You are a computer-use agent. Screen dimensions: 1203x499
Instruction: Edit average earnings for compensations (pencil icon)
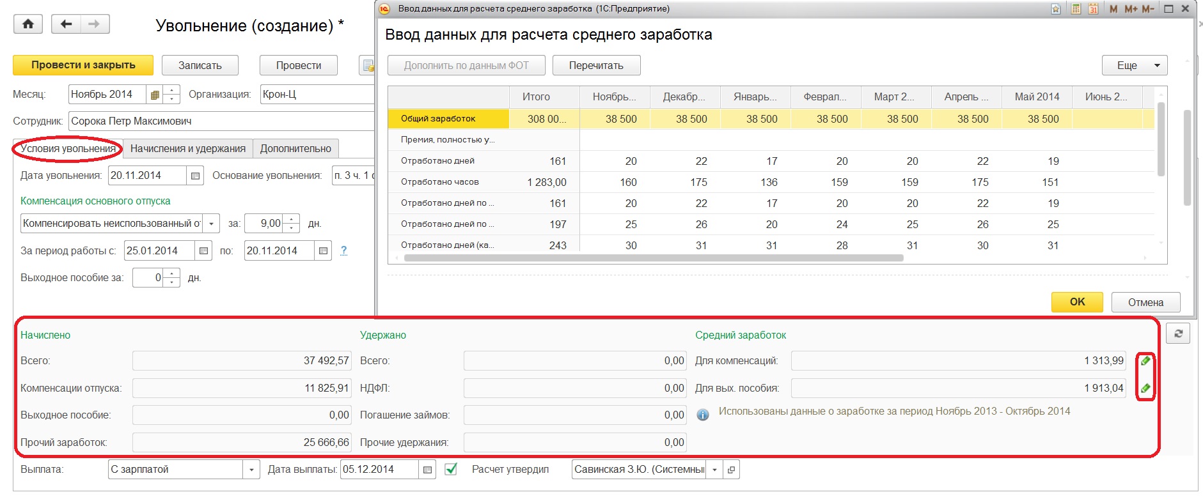1145,360
